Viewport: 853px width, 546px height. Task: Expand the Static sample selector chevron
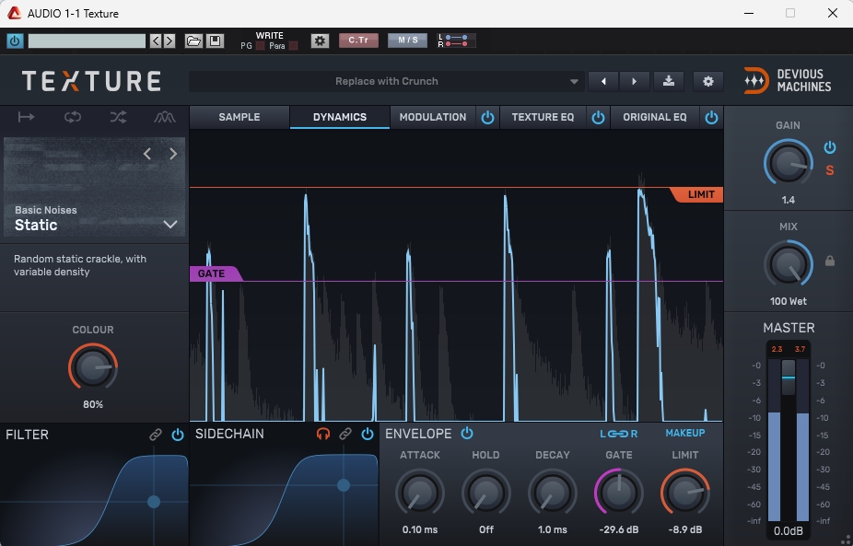(x=170, y=225)
